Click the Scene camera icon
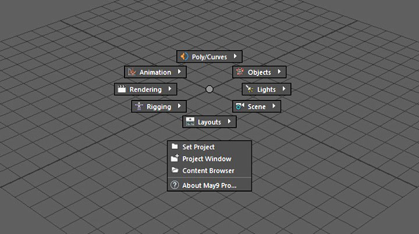Screen dimensions: 419x234 (x=239, y=106)
